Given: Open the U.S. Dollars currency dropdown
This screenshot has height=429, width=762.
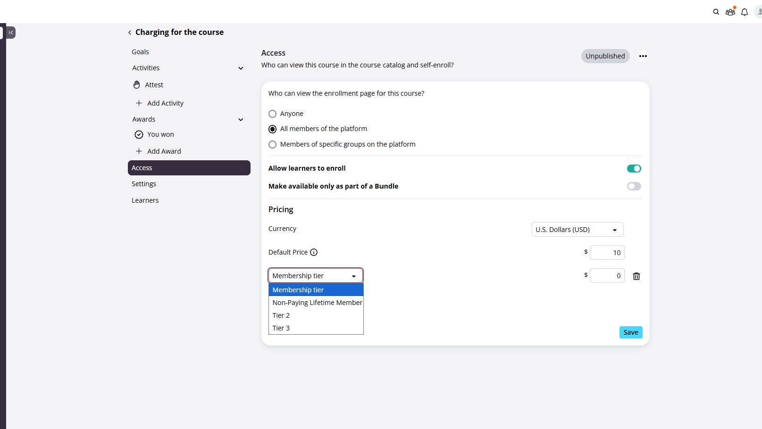Looking at the screenshot, I should (578, 230).
